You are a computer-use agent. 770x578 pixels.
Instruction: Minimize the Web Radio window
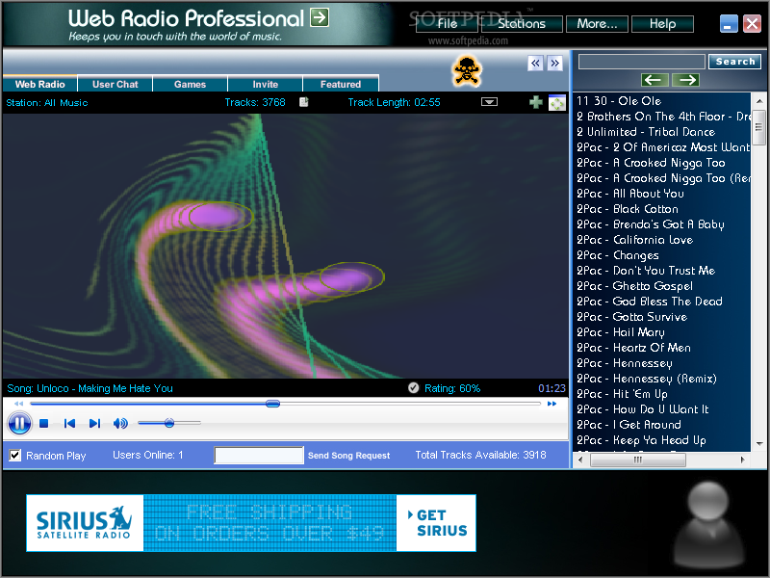pos(729,23)
